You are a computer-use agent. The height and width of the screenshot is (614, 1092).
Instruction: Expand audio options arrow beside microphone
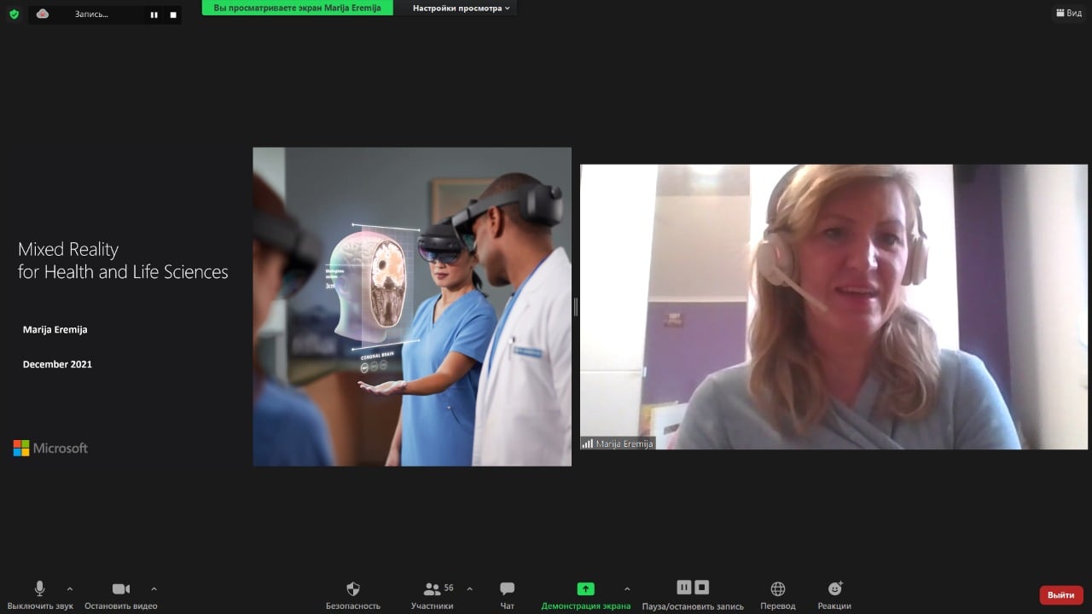(70, 588)
